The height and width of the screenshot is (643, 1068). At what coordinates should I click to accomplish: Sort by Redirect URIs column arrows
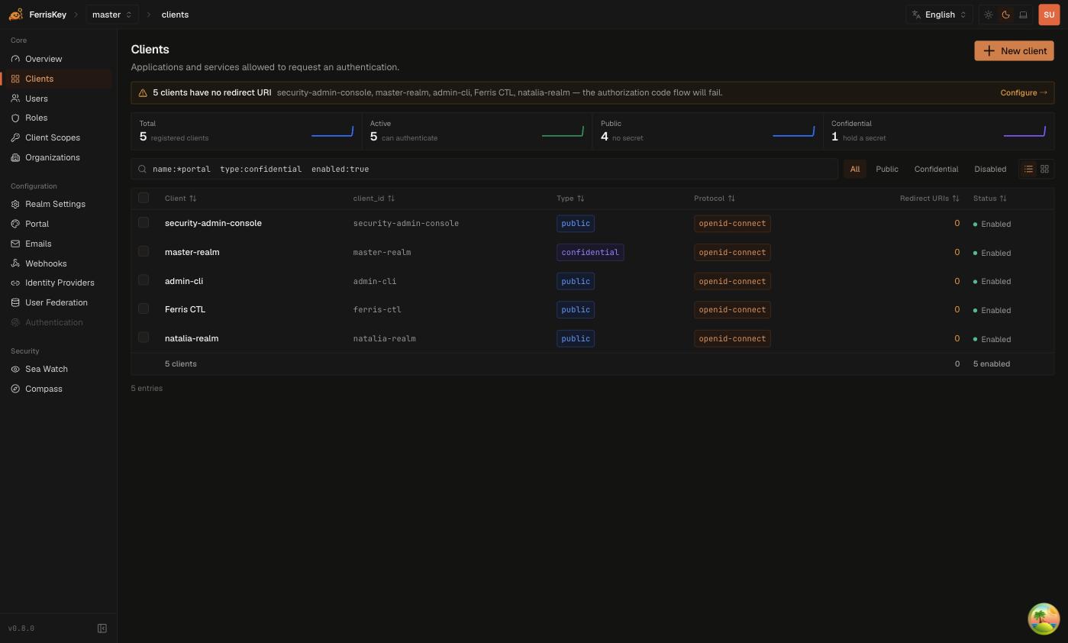coord(955,199)
